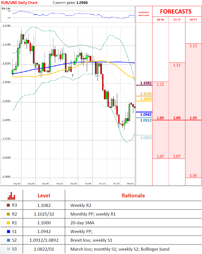Click the Rationale column header
Image resolution: width=202 pixels, height=254 pixels.
(133, 196)
